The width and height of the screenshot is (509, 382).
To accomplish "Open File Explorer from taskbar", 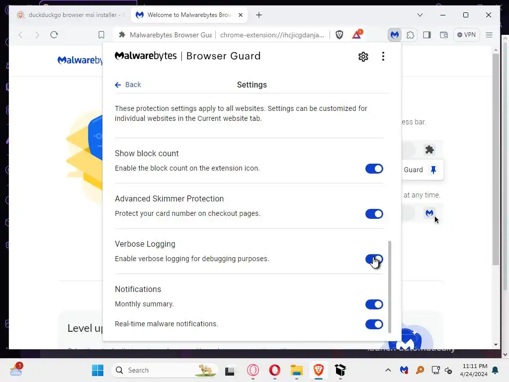I will pyautogui.click(x=296, y=370).
